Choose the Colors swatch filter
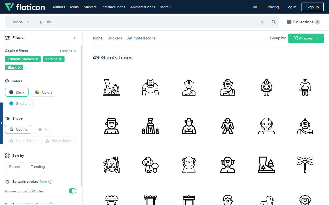The width and height of the screenshot is (329, 205). [43, 92]
